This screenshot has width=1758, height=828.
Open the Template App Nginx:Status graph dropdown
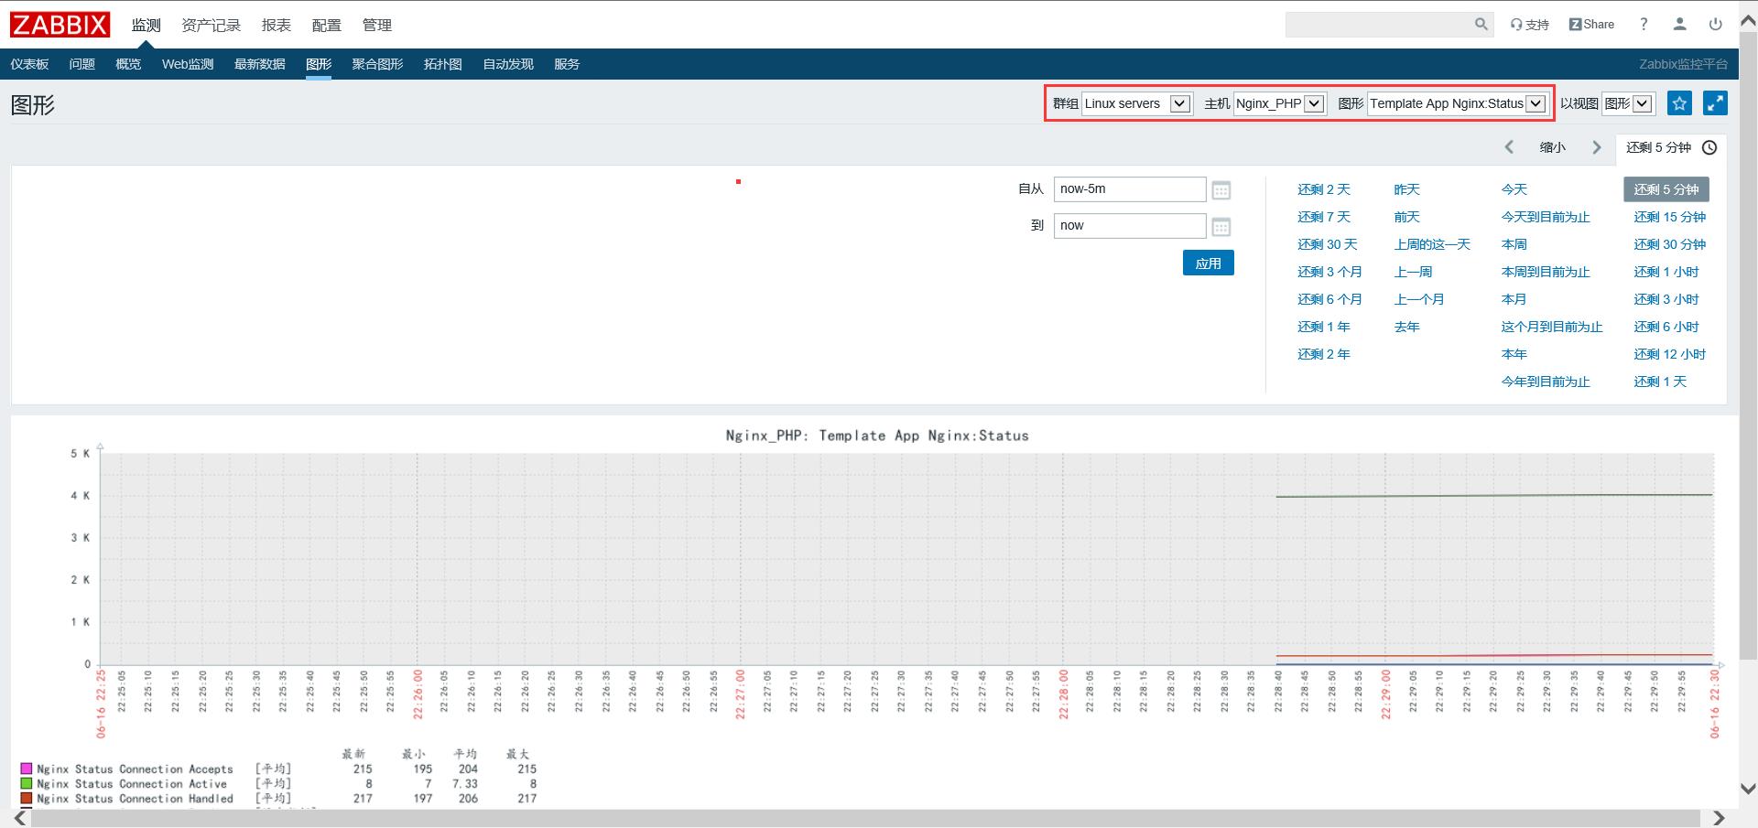click(1457, 103)
